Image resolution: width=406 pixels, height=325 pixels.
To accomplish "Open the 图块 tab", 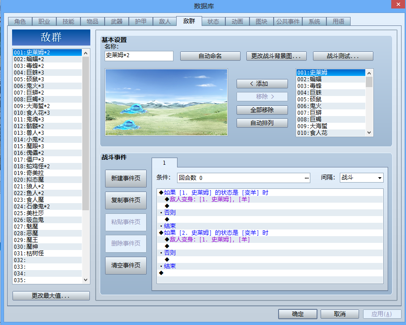I will coord(262,21).
